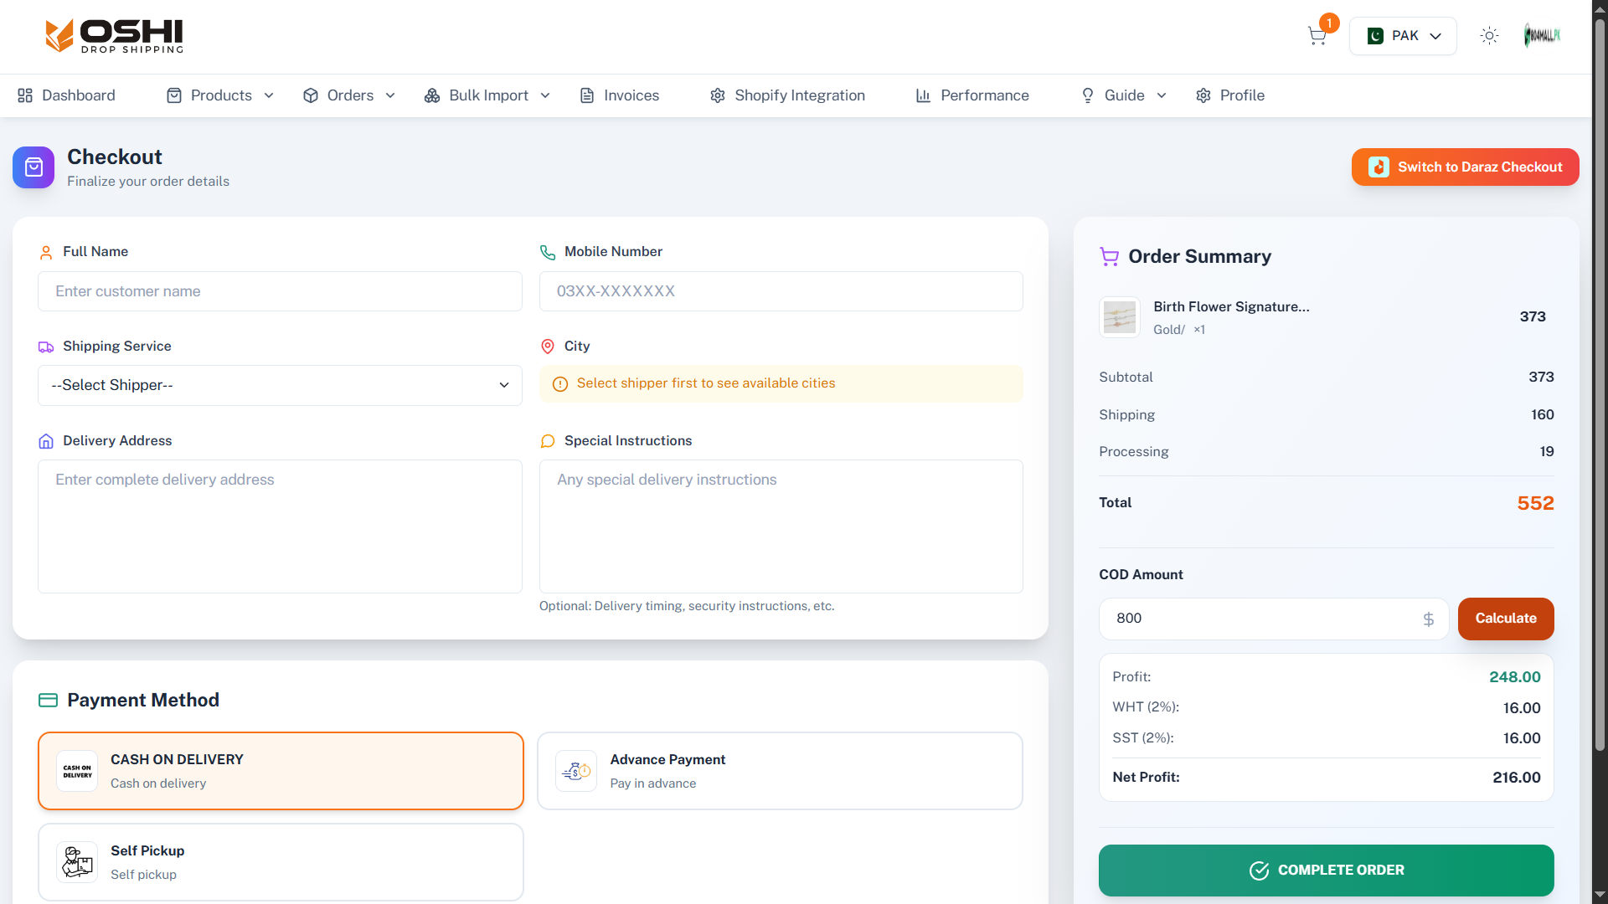Click the page vertical scrollbar

(x=1600, y=385)
